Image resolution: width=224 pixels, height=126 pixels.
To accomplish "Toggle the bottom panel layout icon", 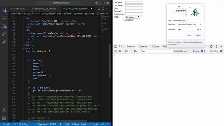I will 100,3.
